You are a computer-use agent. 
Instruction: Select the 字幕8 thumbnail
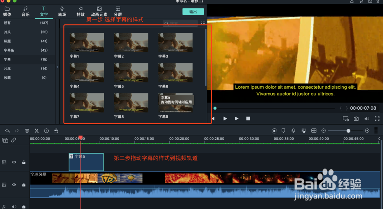click(x=131, y=103)
